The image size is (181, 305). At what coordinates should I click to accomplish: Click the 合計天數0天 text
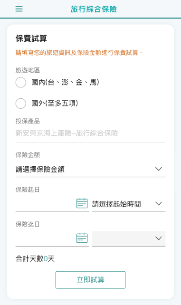click(x=35, y=259)
